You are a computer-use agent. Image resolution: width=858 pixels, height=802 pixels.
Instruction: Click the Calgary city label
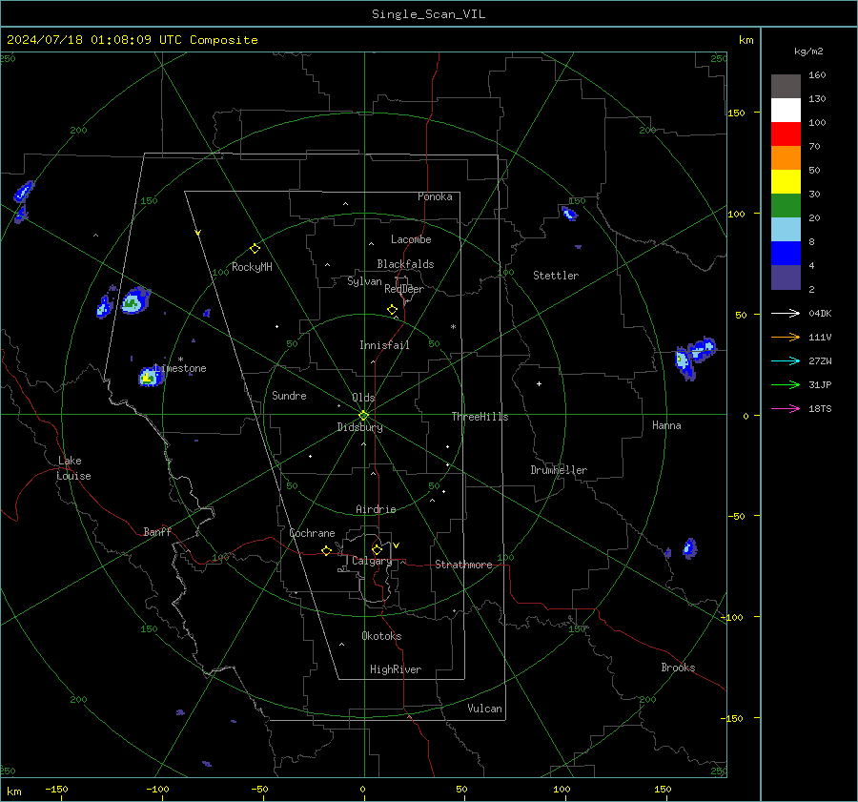(x=372, y=561)
